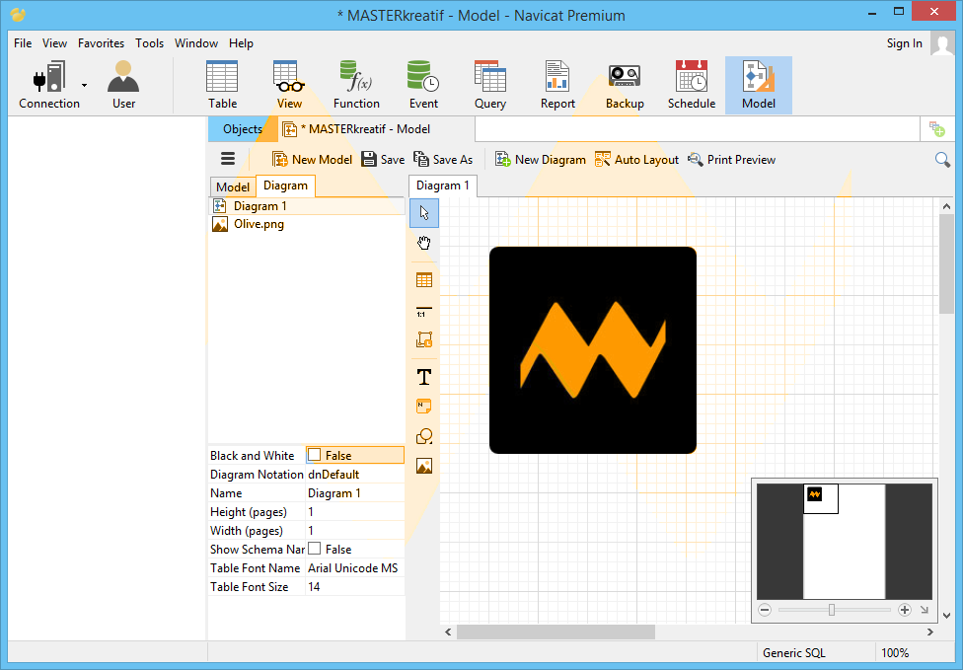This screenshot has height=670, width=963.
Task: Switch to the Objects tab
Action: (x=243, y=129)
